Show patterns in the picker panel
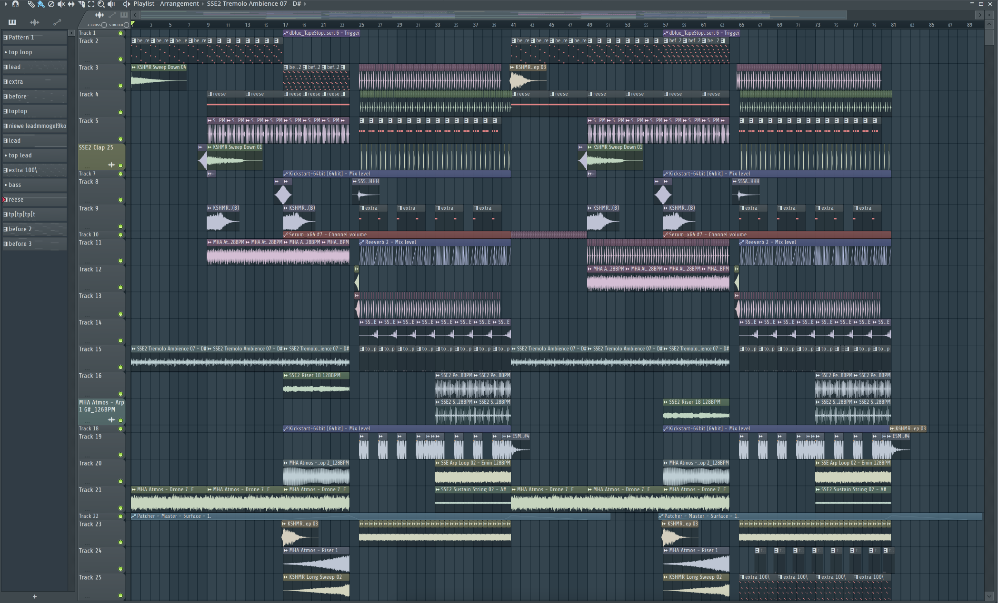The height and width of the screenshot is (603, 998). click(x=12, y=22)
